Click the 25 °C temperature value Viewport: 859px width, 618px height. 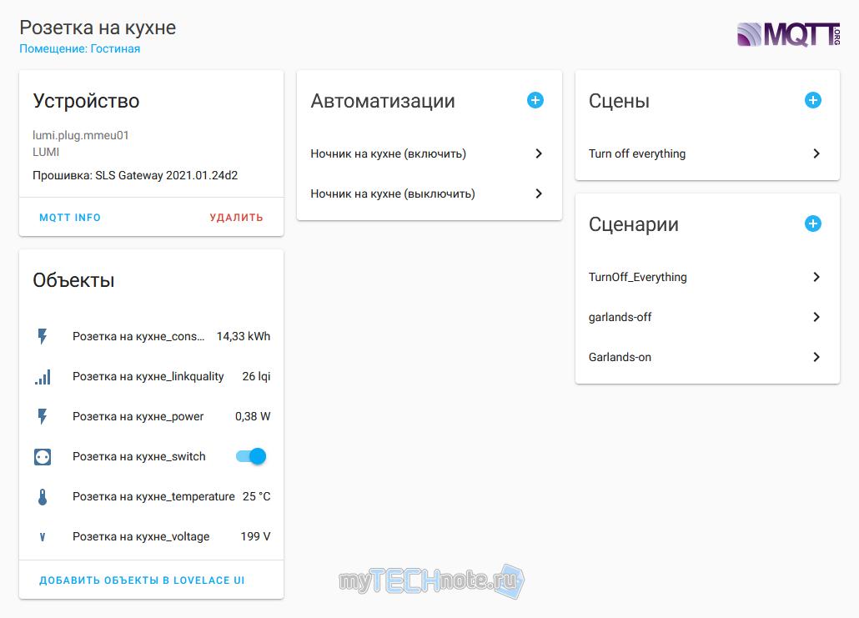[x=256, y=496]
